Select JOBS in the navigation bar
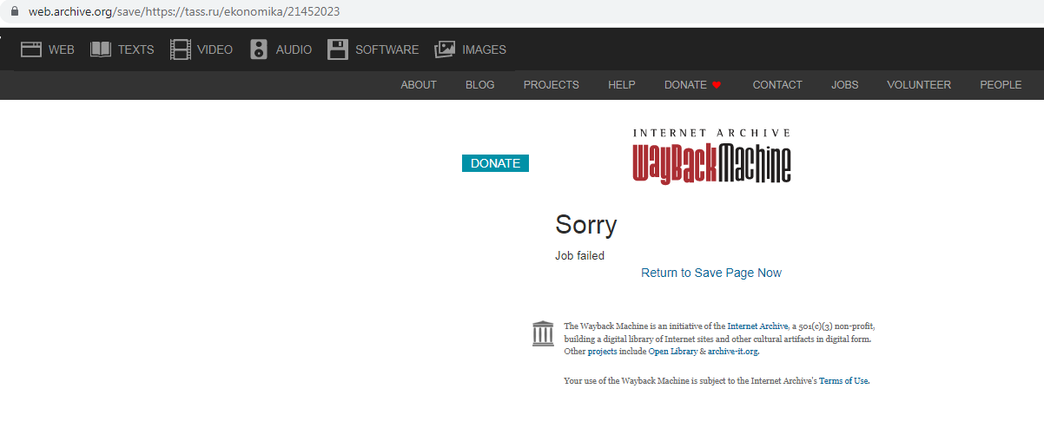1044x448 pixels. click(845, 85)
